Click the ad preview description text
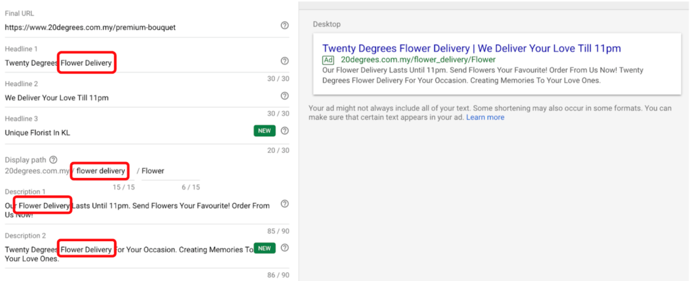 click(483, 75)
